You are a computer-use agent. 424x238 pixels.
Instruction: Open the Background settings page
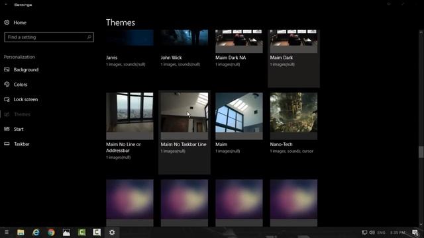click(x=26, y=69)
